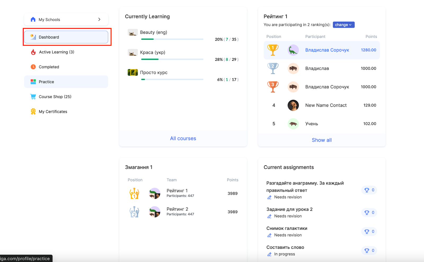This screenshot has height=262, width=424.
Task: Click the pencil icon under Снимок галактики
Action: [x=270, y=235]
